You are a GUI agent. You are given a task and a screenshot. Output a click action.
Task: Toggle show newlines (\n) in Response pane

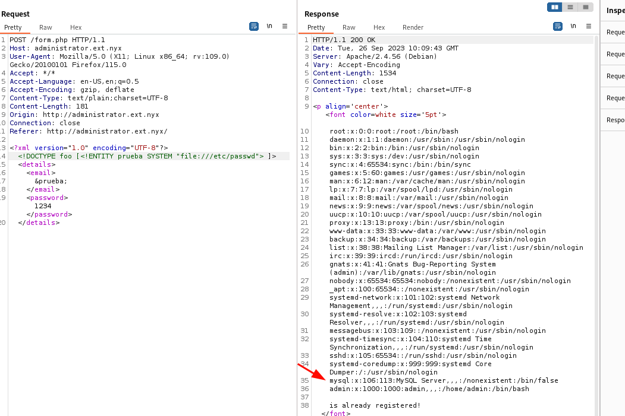(x=573, y=26)
